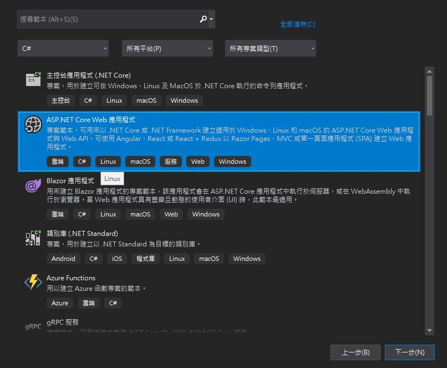447x368 pixels.
Task: Click the search magnifier icon
Action: coord(203,19)
